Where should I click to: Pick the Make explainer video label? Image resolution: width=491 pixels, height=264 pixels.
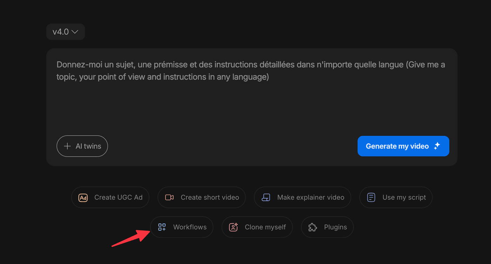click(311, 198)
